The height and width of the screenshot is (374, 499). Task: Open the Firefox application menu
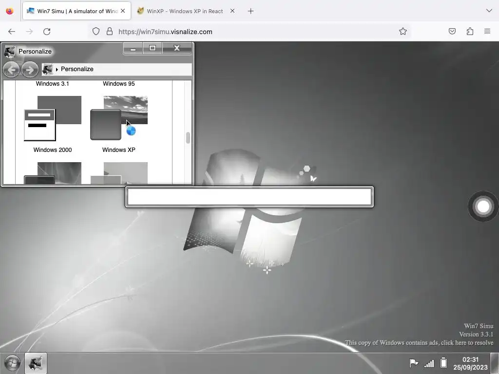tap(487, 32)
